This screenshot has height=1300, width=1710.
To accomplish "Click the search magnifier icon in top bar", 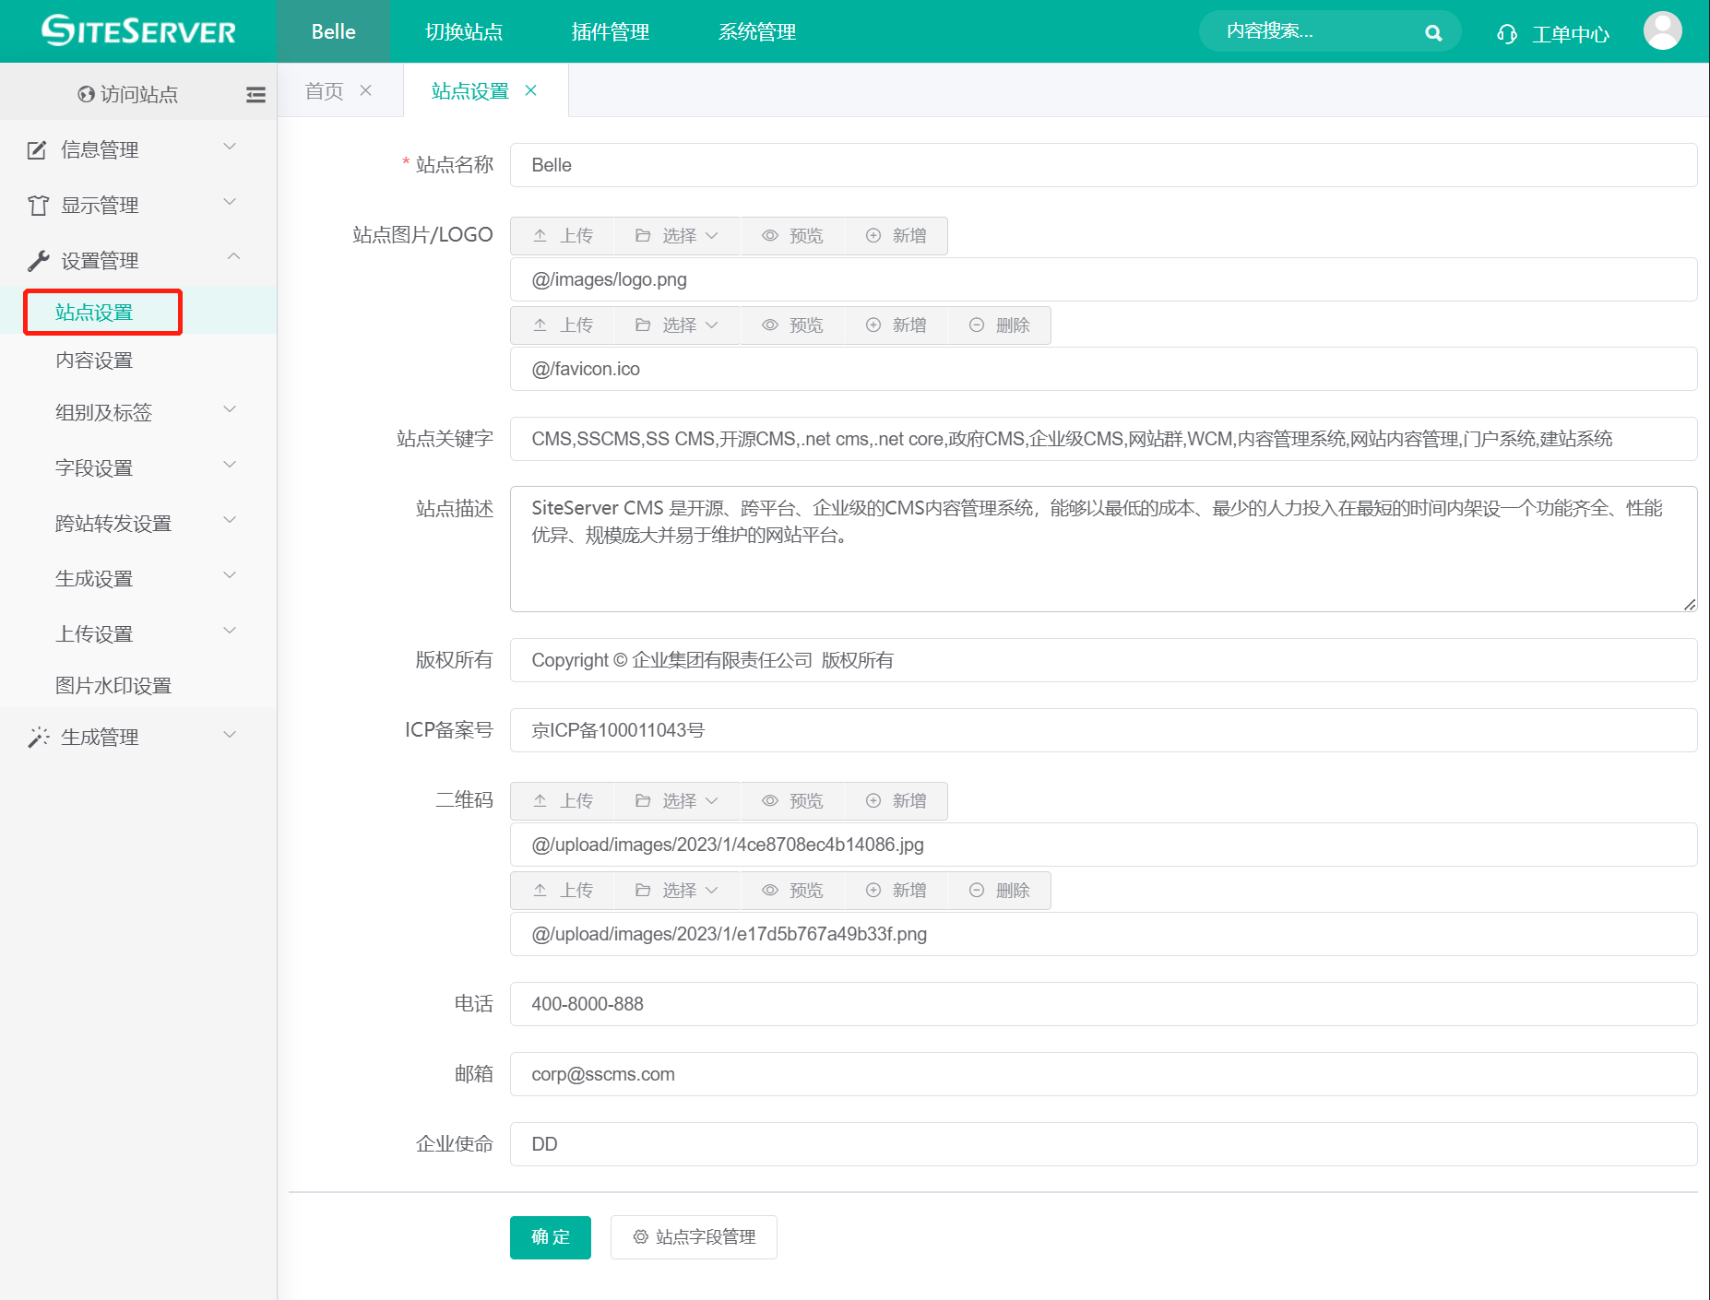I will click(1432, 32).
